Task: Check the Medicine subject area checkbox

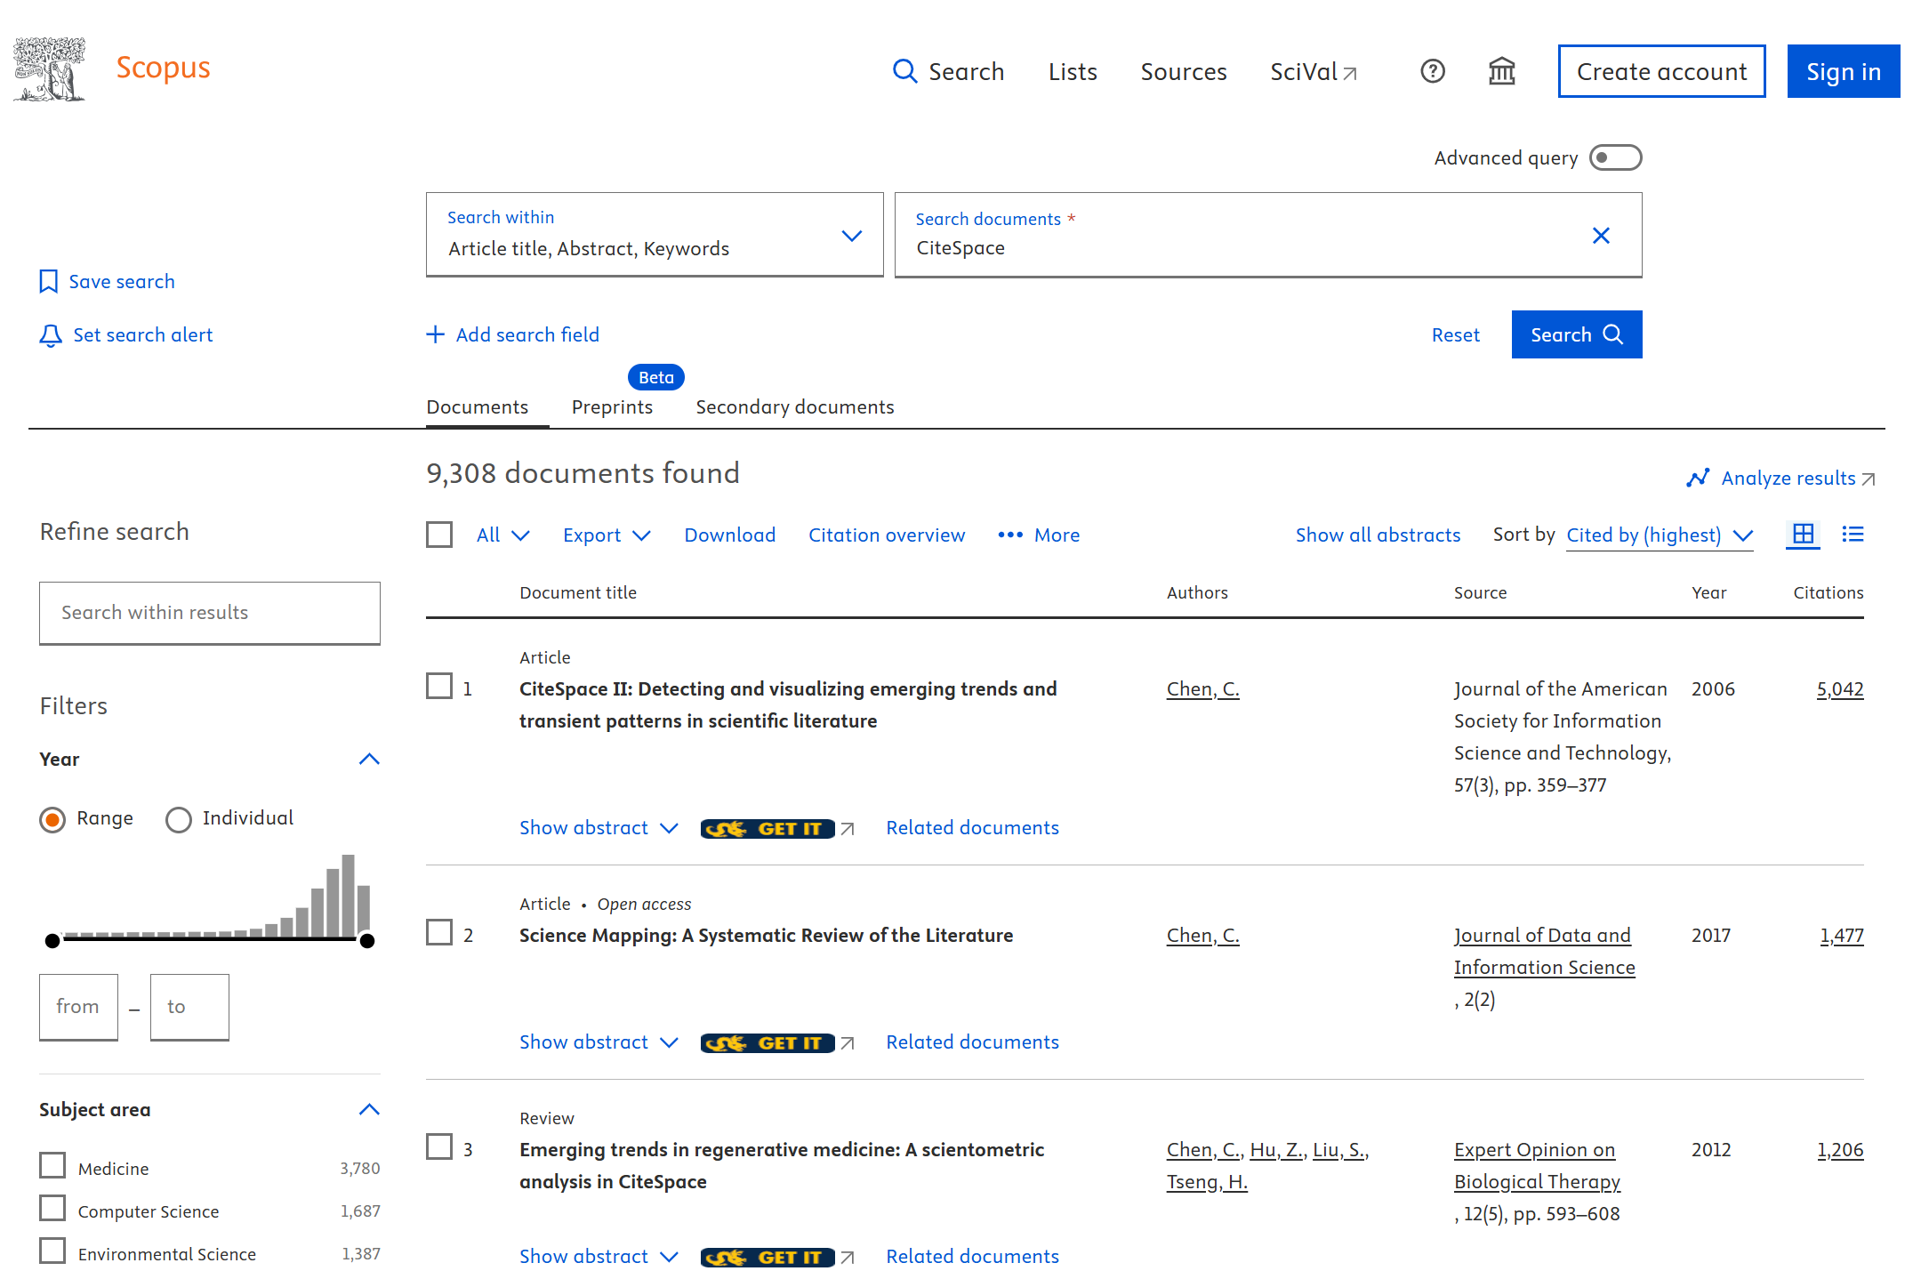Action: 52,1165
